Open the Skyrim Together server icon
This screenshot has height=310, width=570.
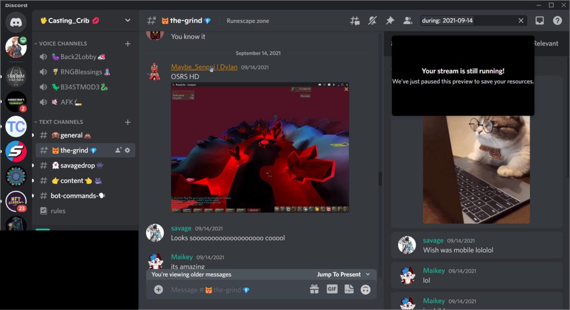16,77
